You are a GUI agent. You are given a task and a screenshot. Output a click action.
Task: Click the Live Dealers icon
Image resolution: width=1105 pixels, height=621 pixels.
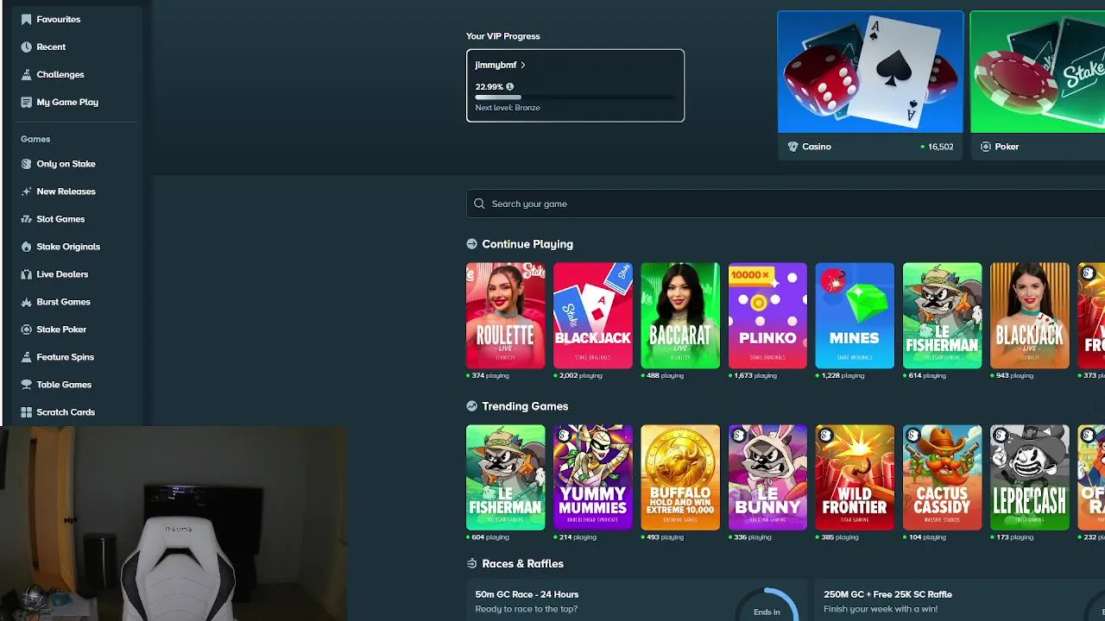(x=26, y=274)
